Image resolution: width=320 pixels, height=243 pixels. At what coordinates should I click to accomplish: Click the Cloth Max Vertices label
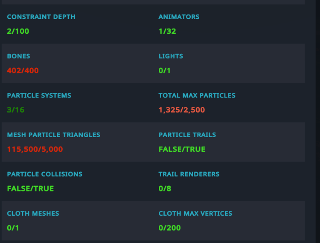point(195,213)
